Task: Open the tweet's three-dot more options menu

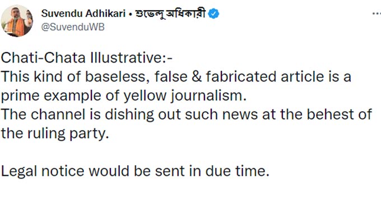Action: 377,14
